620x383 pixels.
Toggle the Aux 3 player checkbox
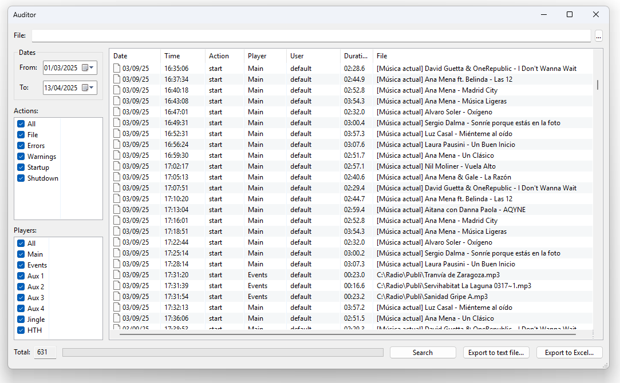click(x=21, y=298)
